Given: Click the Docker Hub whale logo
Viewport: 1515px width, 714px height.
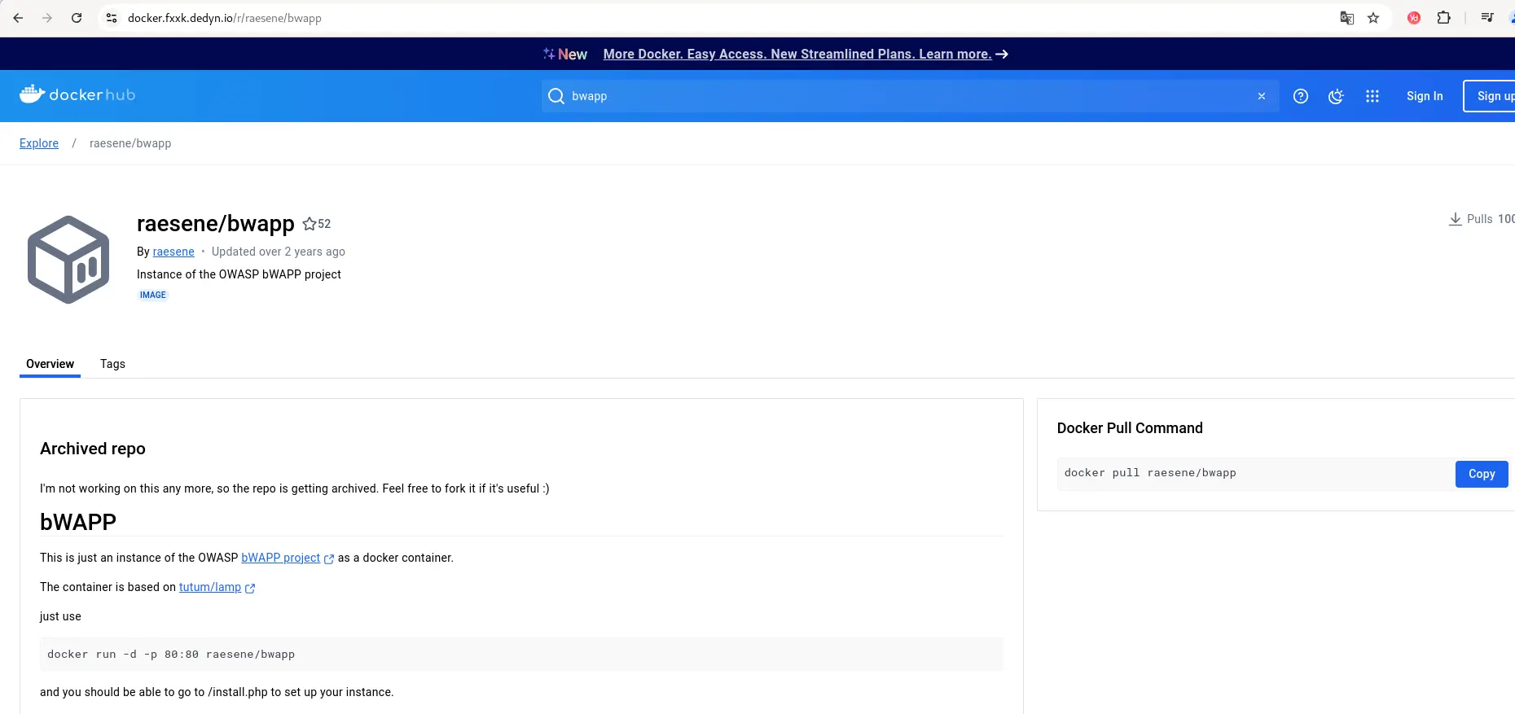Looking at the screenshot, I should point(32,94).
